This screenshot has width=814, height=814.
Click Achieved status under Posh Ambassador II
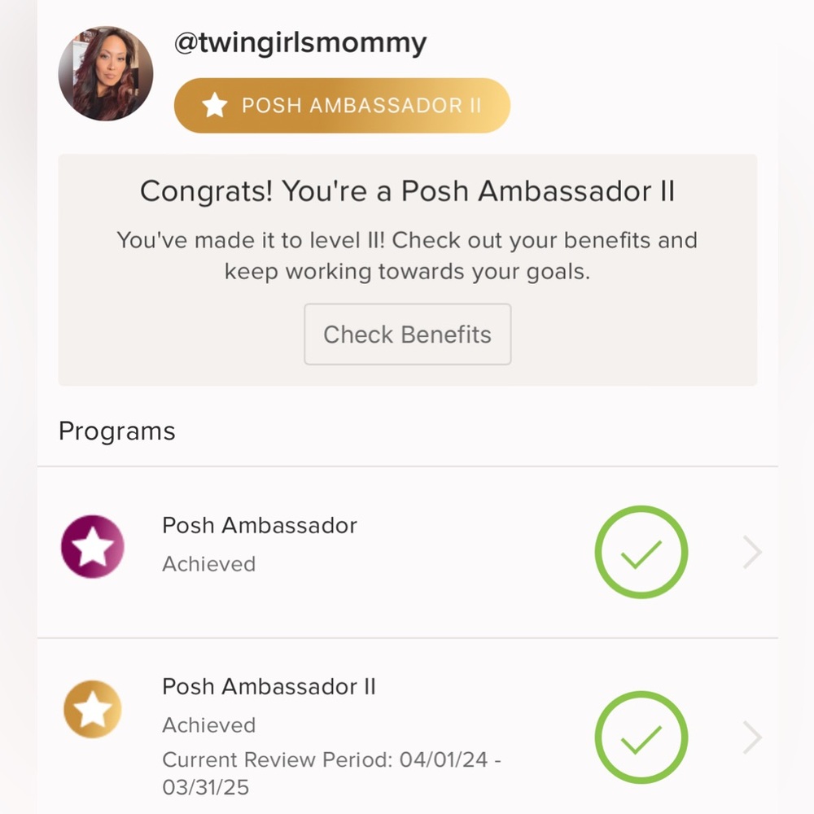[x=208, y=724]
